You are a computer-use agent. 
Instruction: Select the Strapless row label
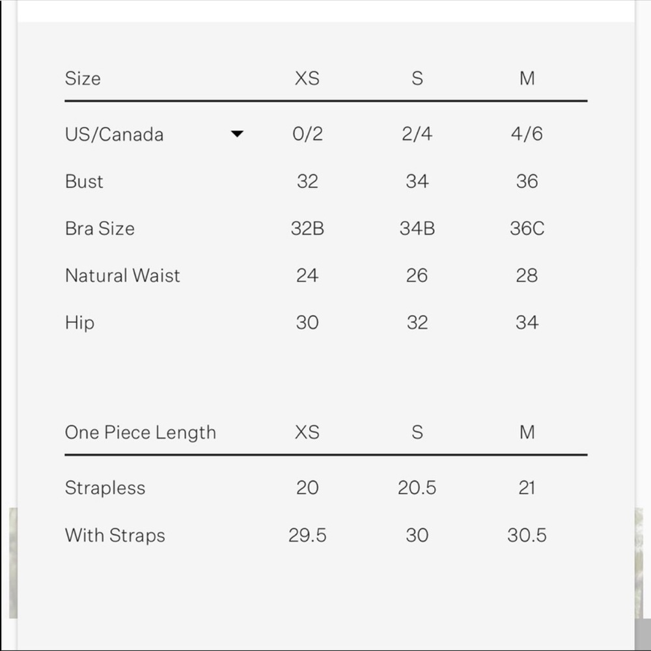click(x=105, y=488)
